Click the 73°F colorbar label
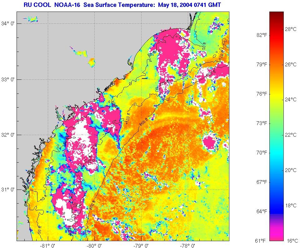300x248 pixels. pyautogui.click(x=262, y=123)
